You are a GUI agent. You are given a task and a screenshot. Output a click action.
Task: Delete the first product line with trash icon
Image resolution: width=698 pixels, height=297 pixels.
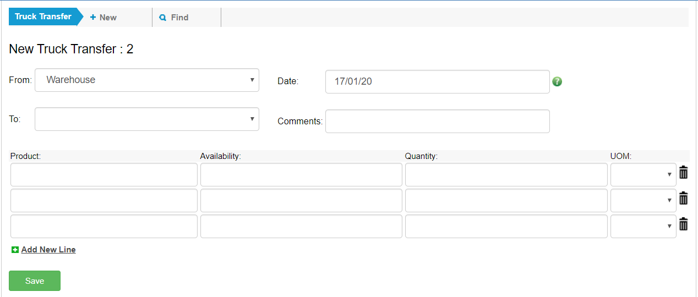coord(683,173)
